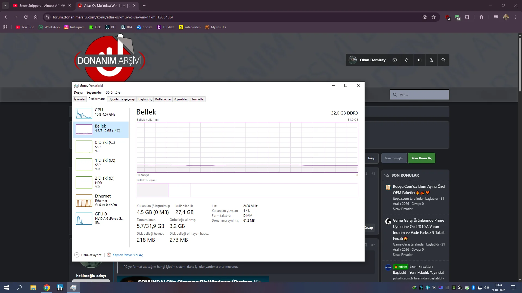Switch to İşlemler tab
522x293 pixels.
(x=80, y=99)
